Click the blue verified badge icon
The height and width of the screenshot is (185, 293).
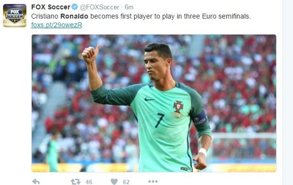(74, 7)
